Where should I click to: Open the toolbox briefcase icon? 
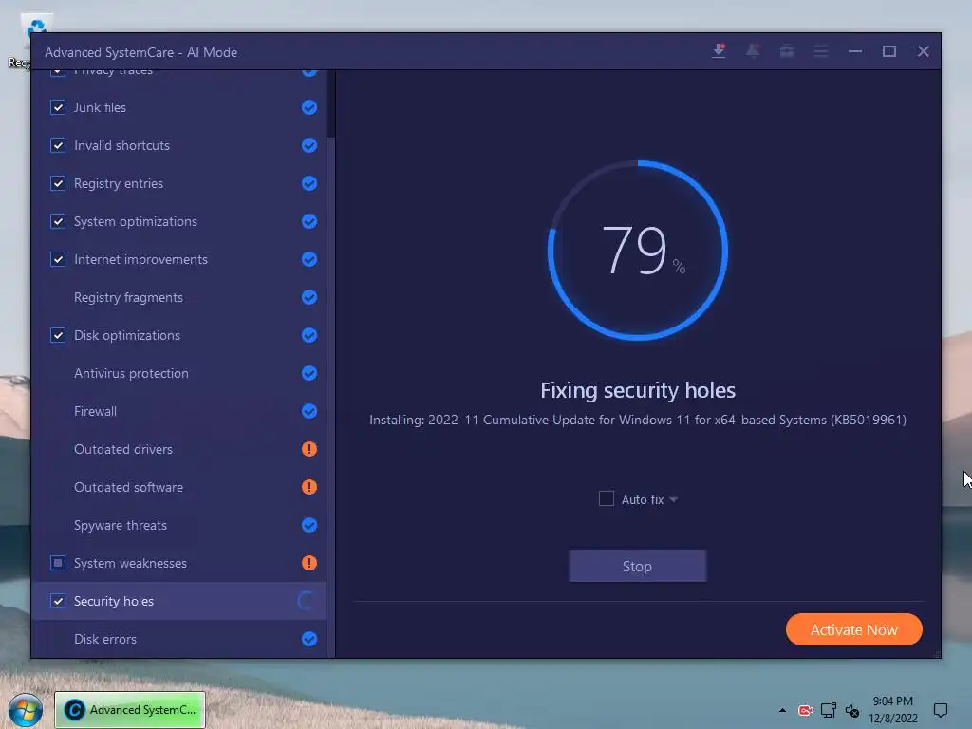[787, 51]
